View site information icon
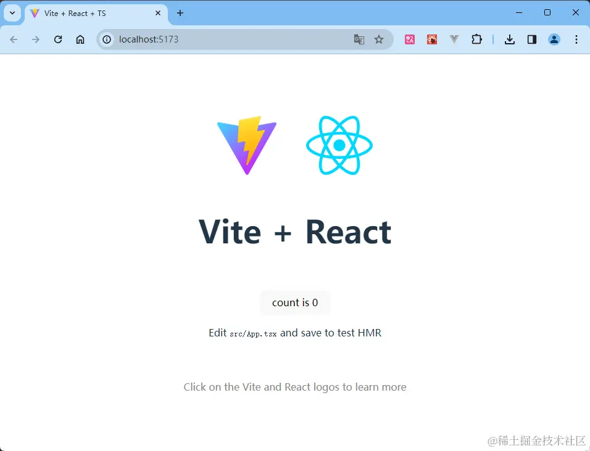The image size is (590, 451). click(x=107, y=39)
